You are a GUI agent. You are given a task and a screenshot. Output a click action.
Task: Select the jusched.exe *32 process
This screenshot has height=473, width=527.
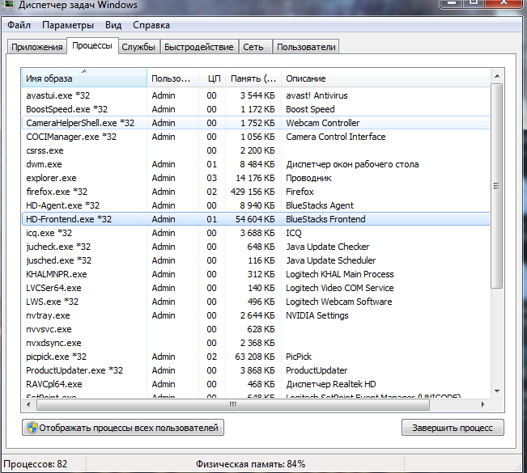[256, 260]
